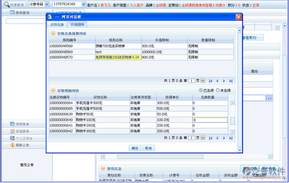Expand the phone number 13757526360 dropdown

pyautogui.click(x=83, y=4)
